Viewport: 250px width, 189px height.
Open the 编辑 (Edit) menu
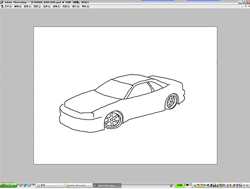18,6
